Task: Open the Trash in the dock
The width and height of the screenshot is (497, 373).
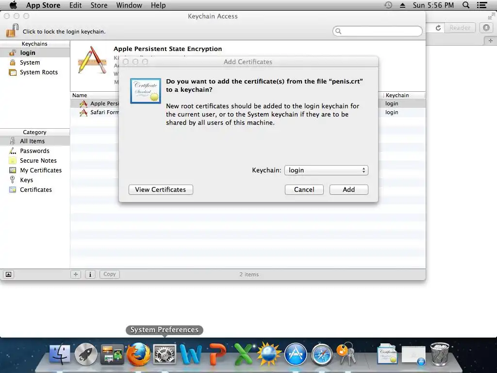Action: tap(440, 354)
